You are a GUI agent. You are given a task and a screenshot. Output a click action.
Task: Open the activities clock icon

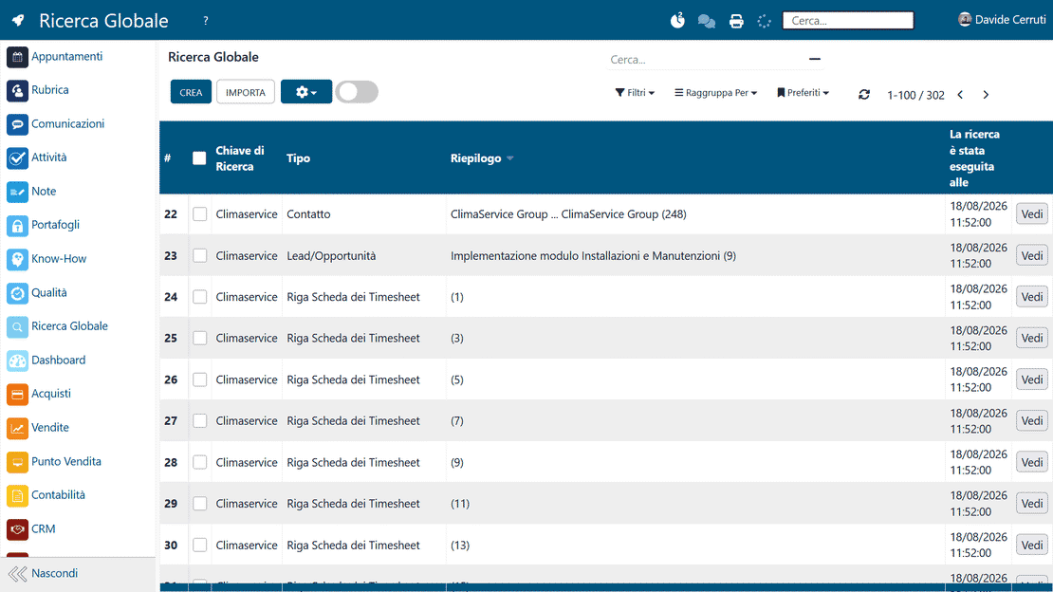point(677,21)
